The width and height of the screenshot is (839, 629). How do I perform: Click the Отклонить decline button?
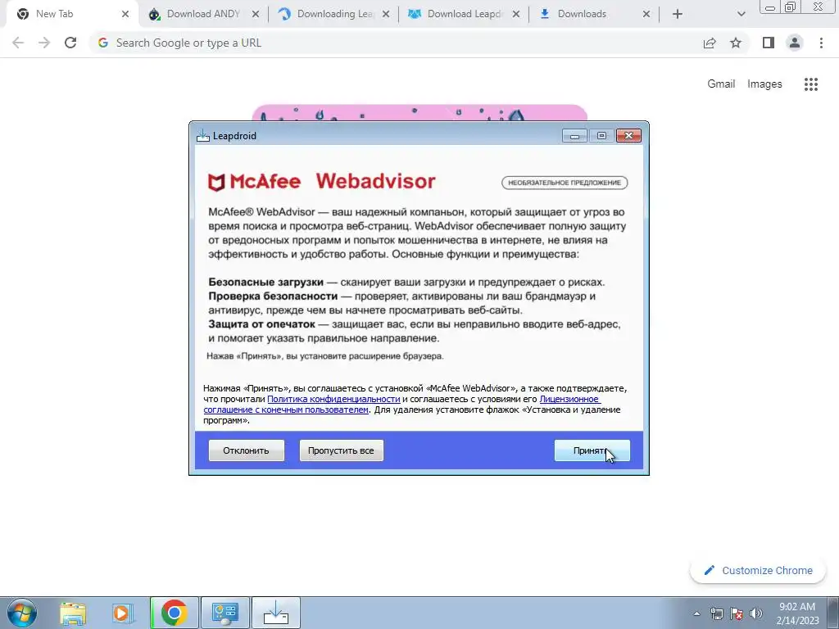[x=246, y=450]
